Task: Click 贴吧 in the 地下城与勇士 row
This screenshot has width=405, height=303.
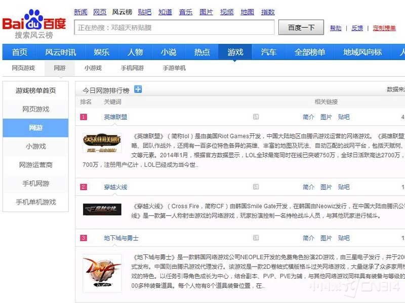Action: [x=344, y=238]
